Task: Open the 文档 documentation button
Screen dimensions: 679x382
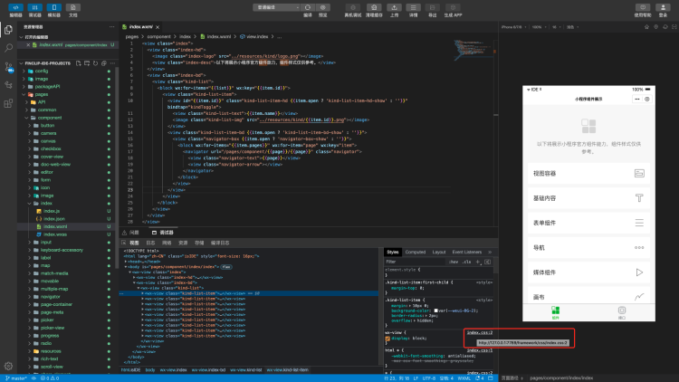Action: coord(72,7)
